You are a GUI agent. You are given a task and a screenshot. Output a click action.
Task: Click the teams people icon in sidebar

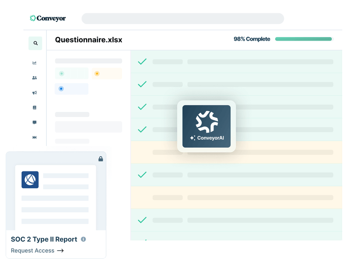click(x=35, y=77)
